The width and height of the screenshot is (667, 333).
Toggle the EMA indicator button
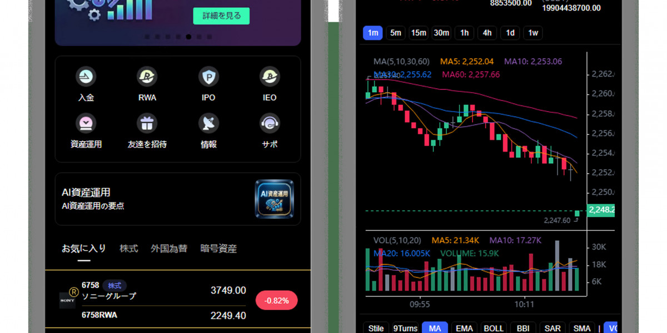[464, 328]
